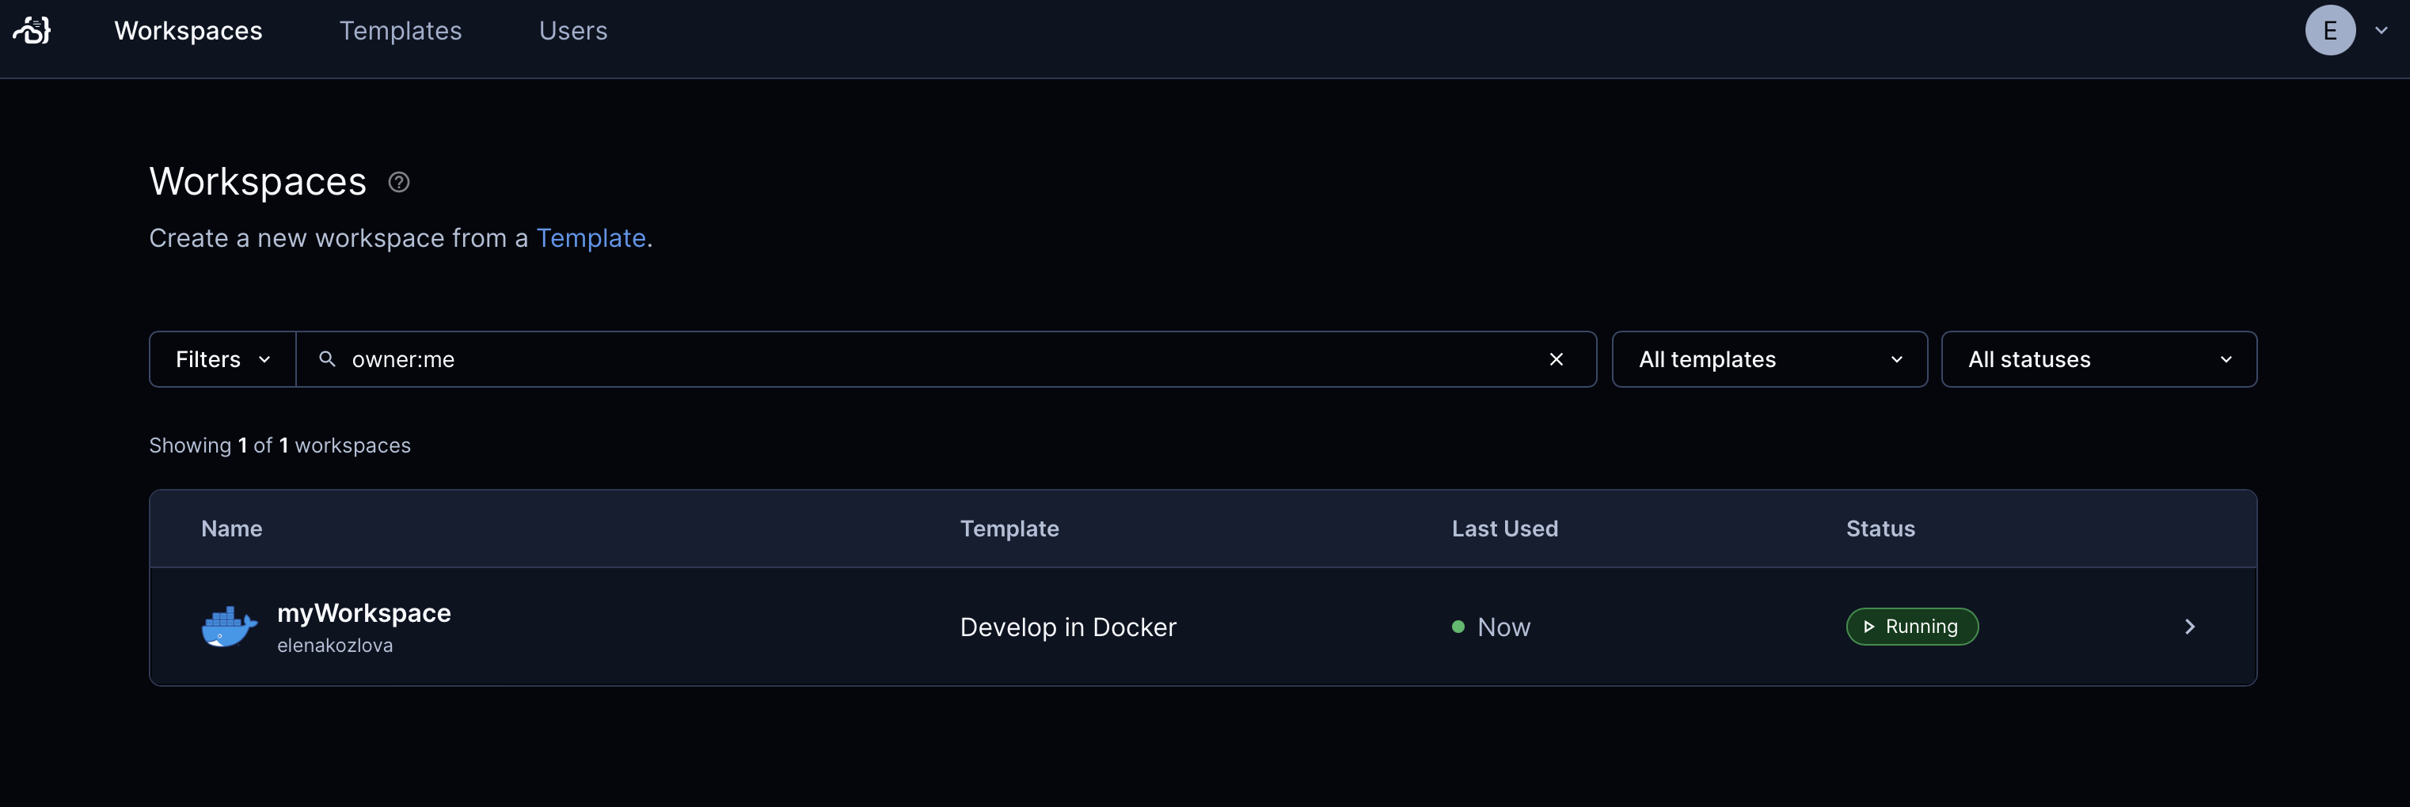Image resolution: width=2410 pixels, height=807 pixels.
Task: Open the myWorkspace workspace name
Action: pyautogui.click(x=364, y=612)
